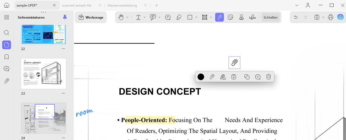Delete the attachment annotation
Image resolution: width=346 pixels, height=140 pixels.
click(x=269, y=77)
